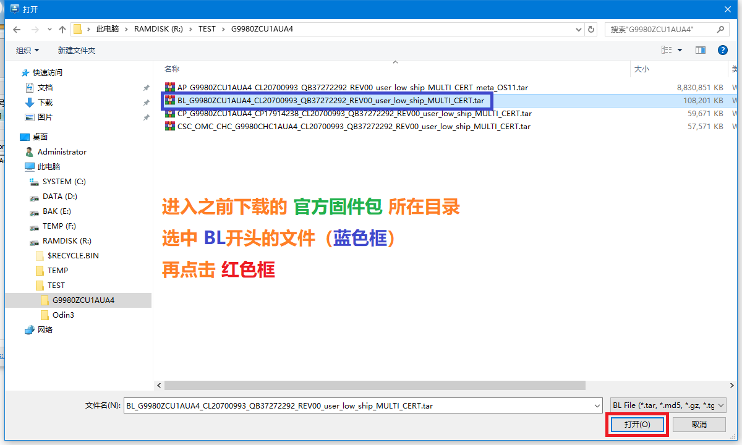Click the 108,201 KB size cell
The width and height of the screenshot is (742, 445).
point(703,100)
